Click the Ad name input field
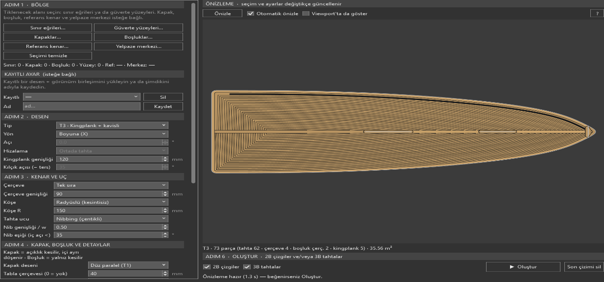604x282 pixels. pos(82,106)
